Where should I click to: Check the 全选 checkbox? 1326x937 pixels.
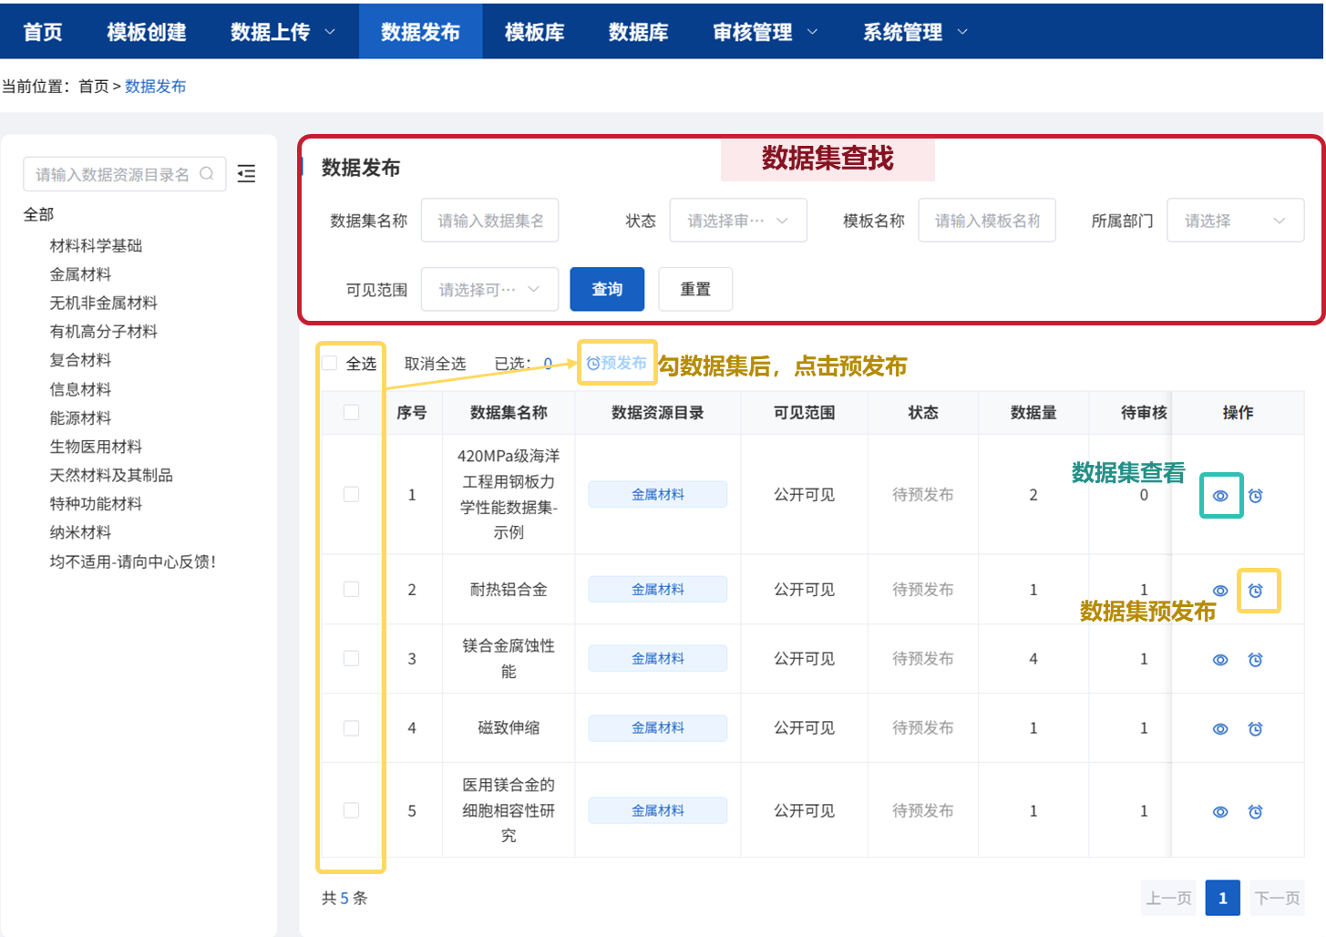pyautogui.click(x=329, y=362)
